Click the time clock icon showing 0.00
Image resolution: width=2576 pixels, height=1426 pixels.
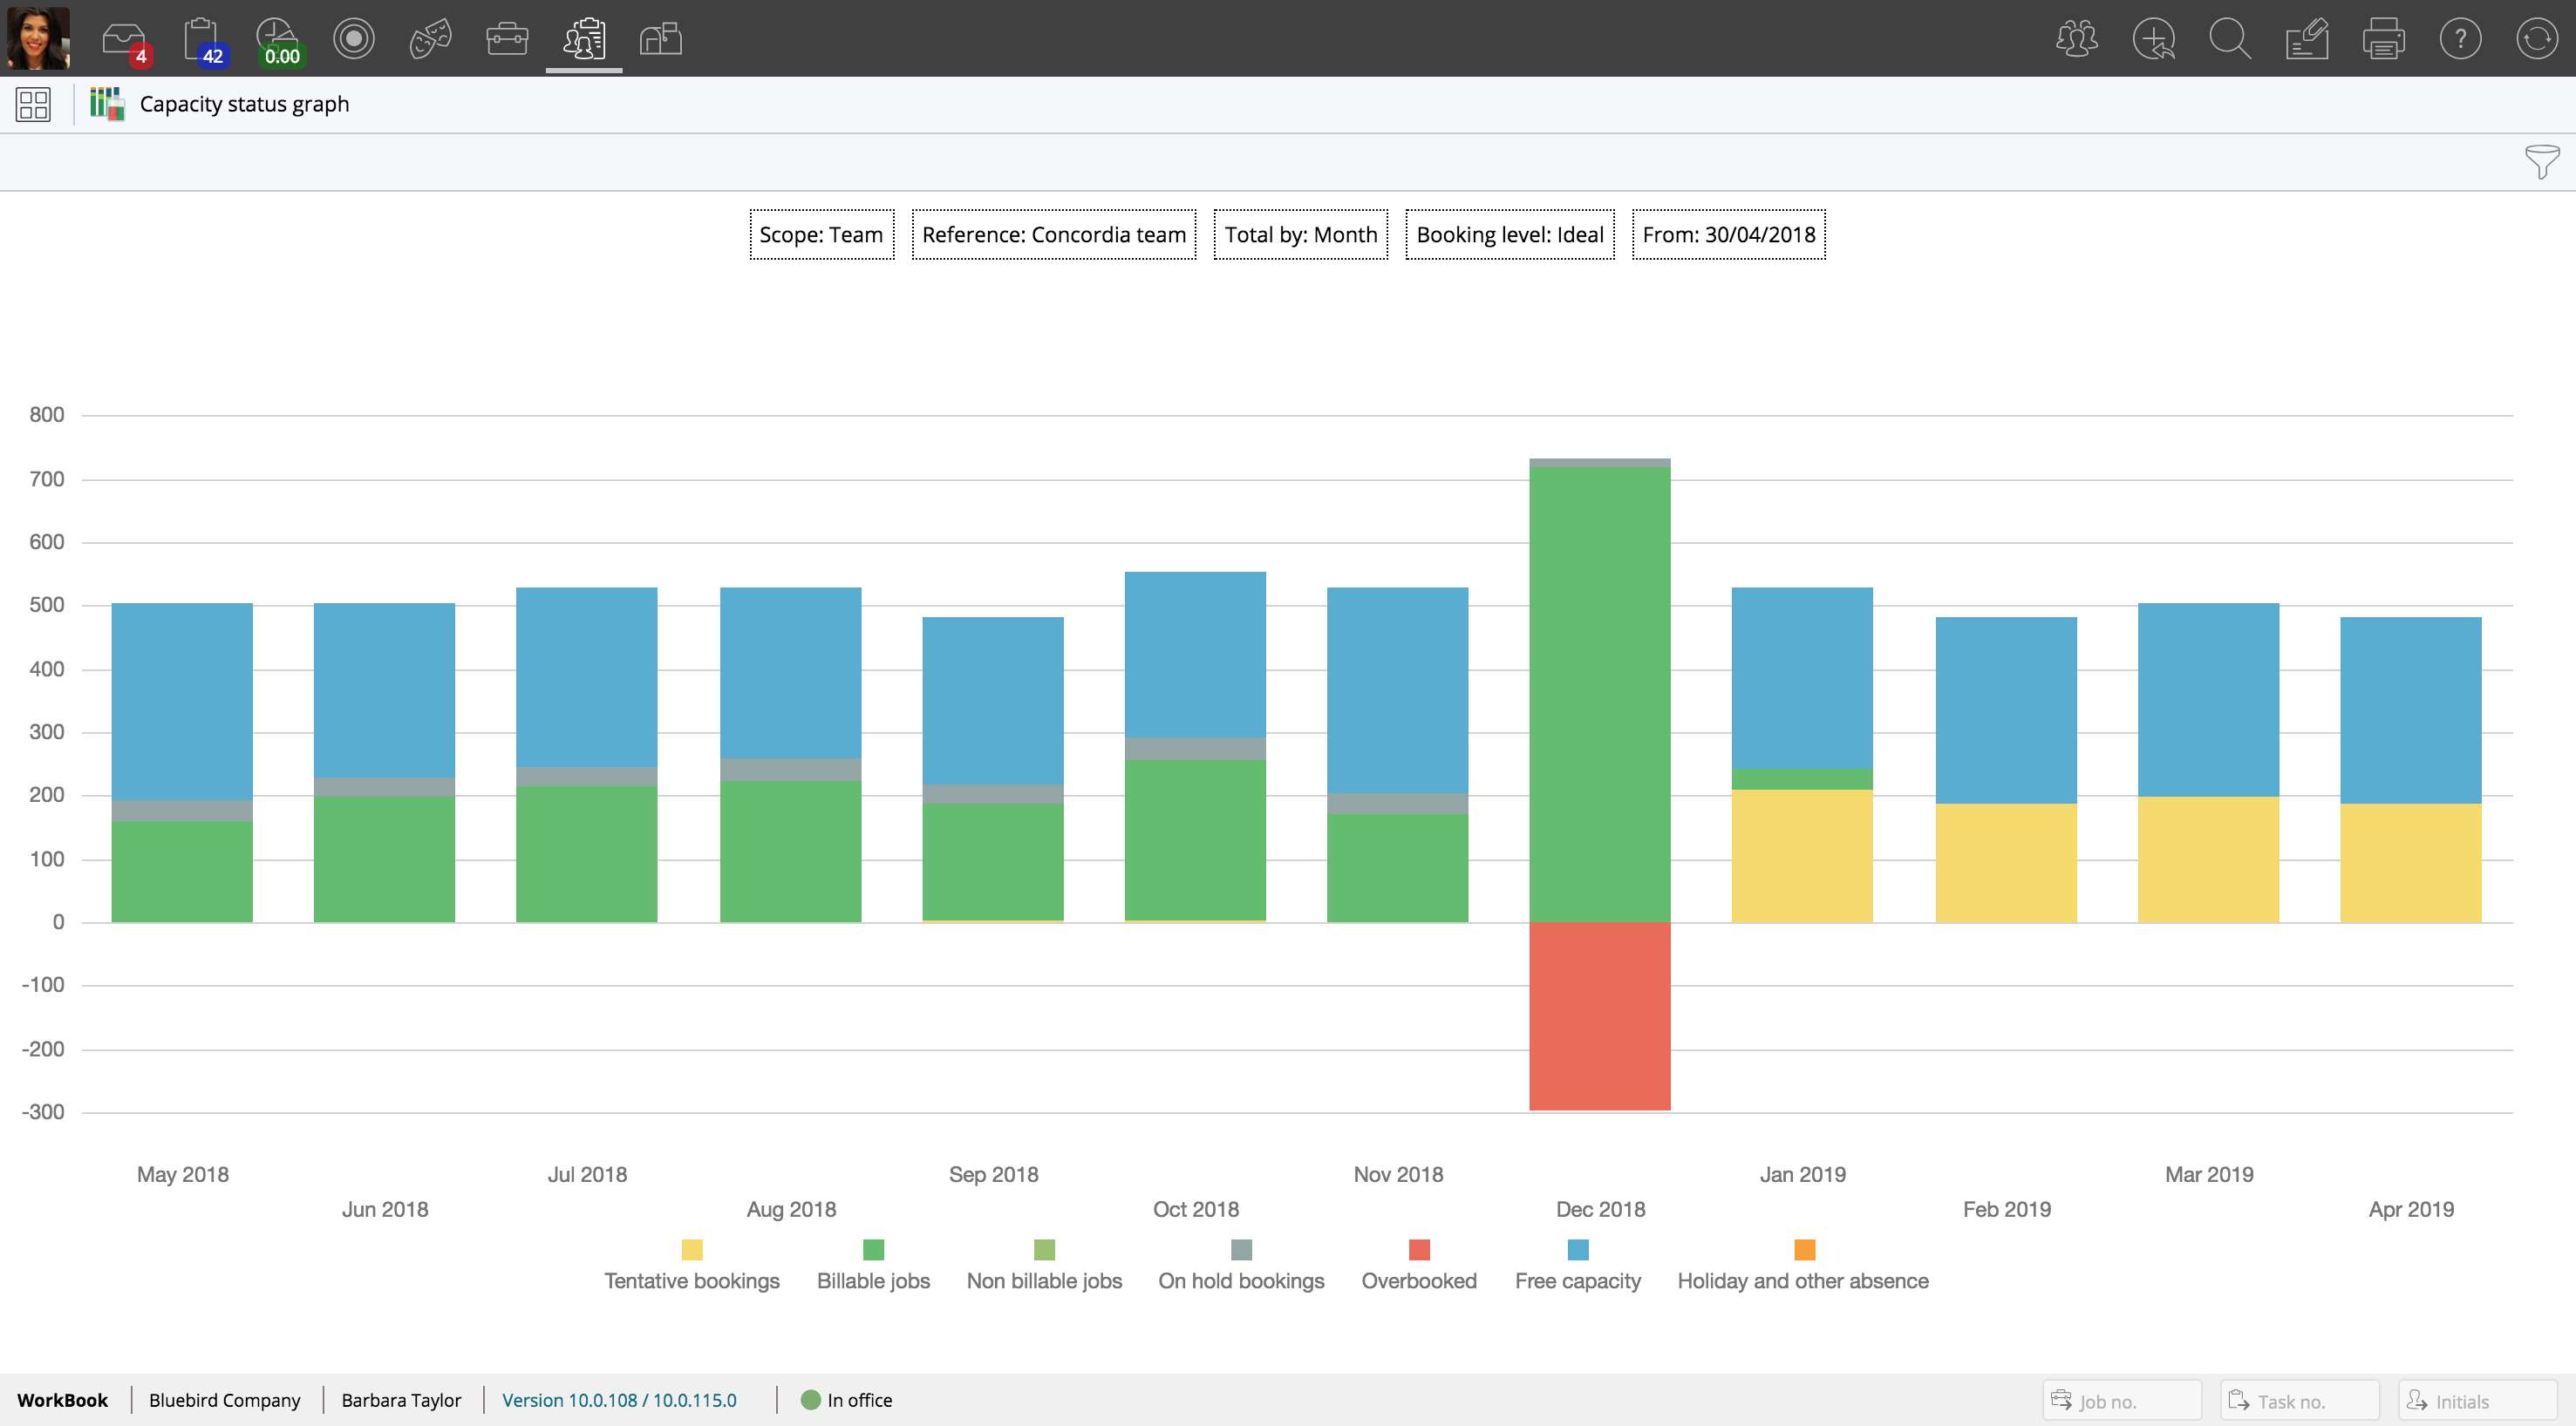pyautogui.click(x=277, y=40)
